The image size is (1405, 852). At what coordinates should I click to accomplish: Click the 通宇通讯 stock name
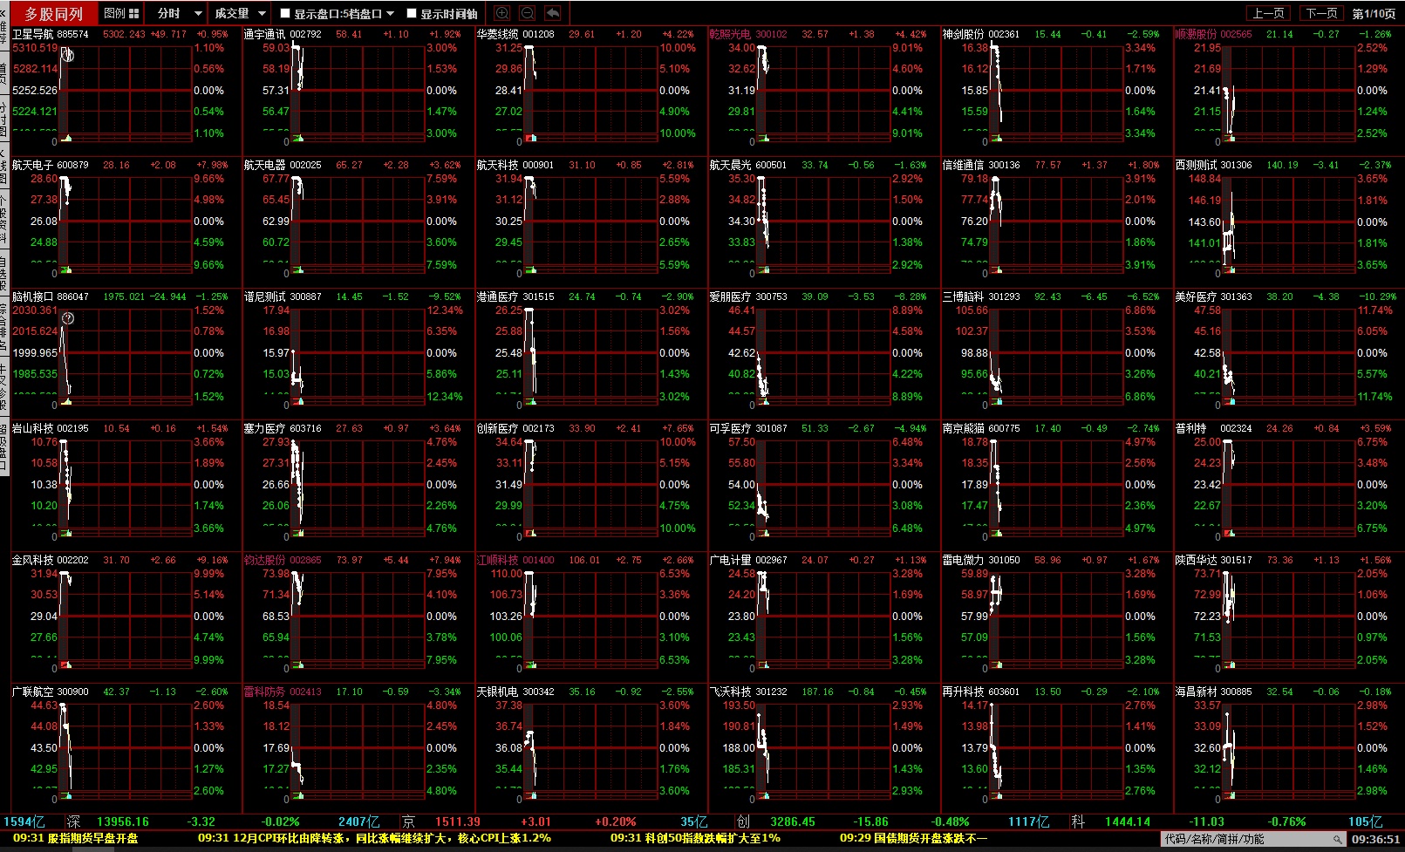point(265,34)
